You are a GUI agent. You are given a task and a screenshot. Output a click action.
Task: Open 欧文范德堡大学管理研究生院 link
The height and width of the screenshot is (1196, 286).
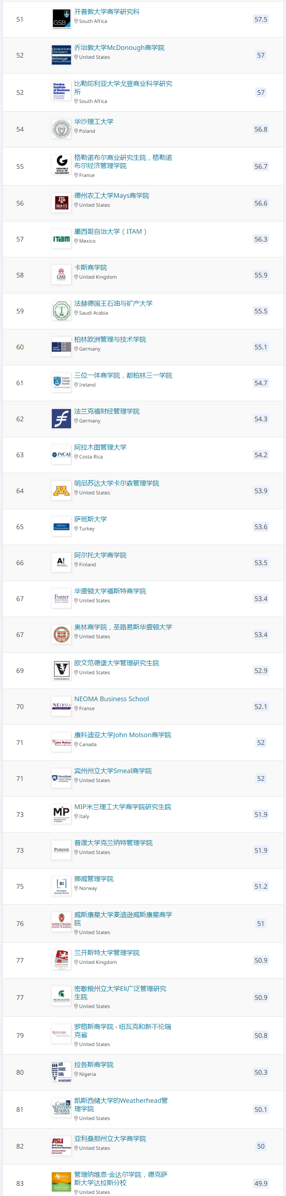coord(116,664)
